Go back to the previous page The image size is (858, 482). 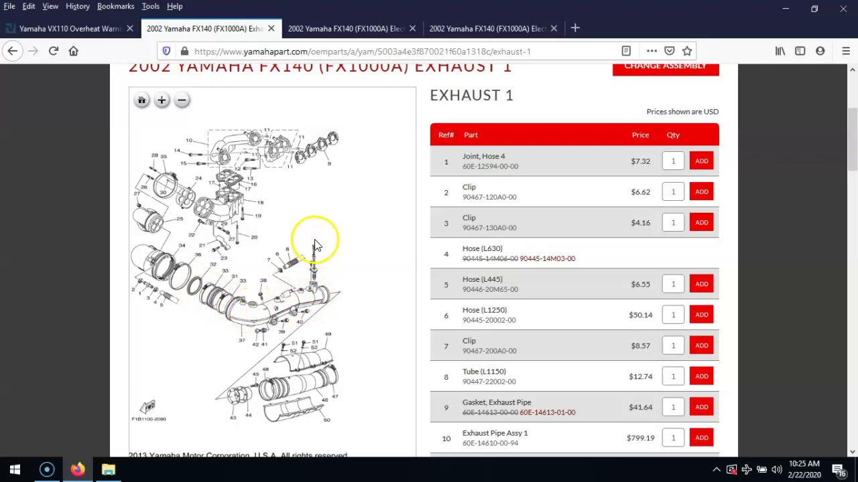coord(13,51)
